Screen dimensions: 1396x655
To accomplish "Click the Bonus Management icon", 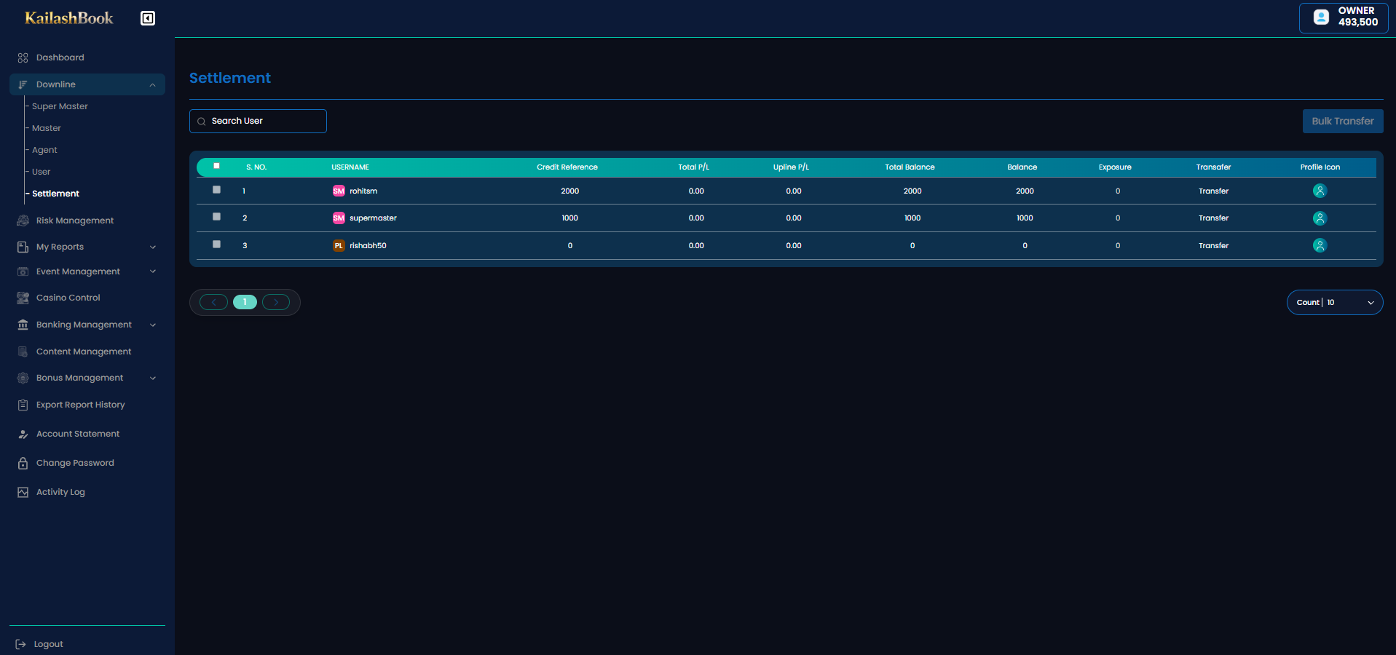I will click(23, 378).
